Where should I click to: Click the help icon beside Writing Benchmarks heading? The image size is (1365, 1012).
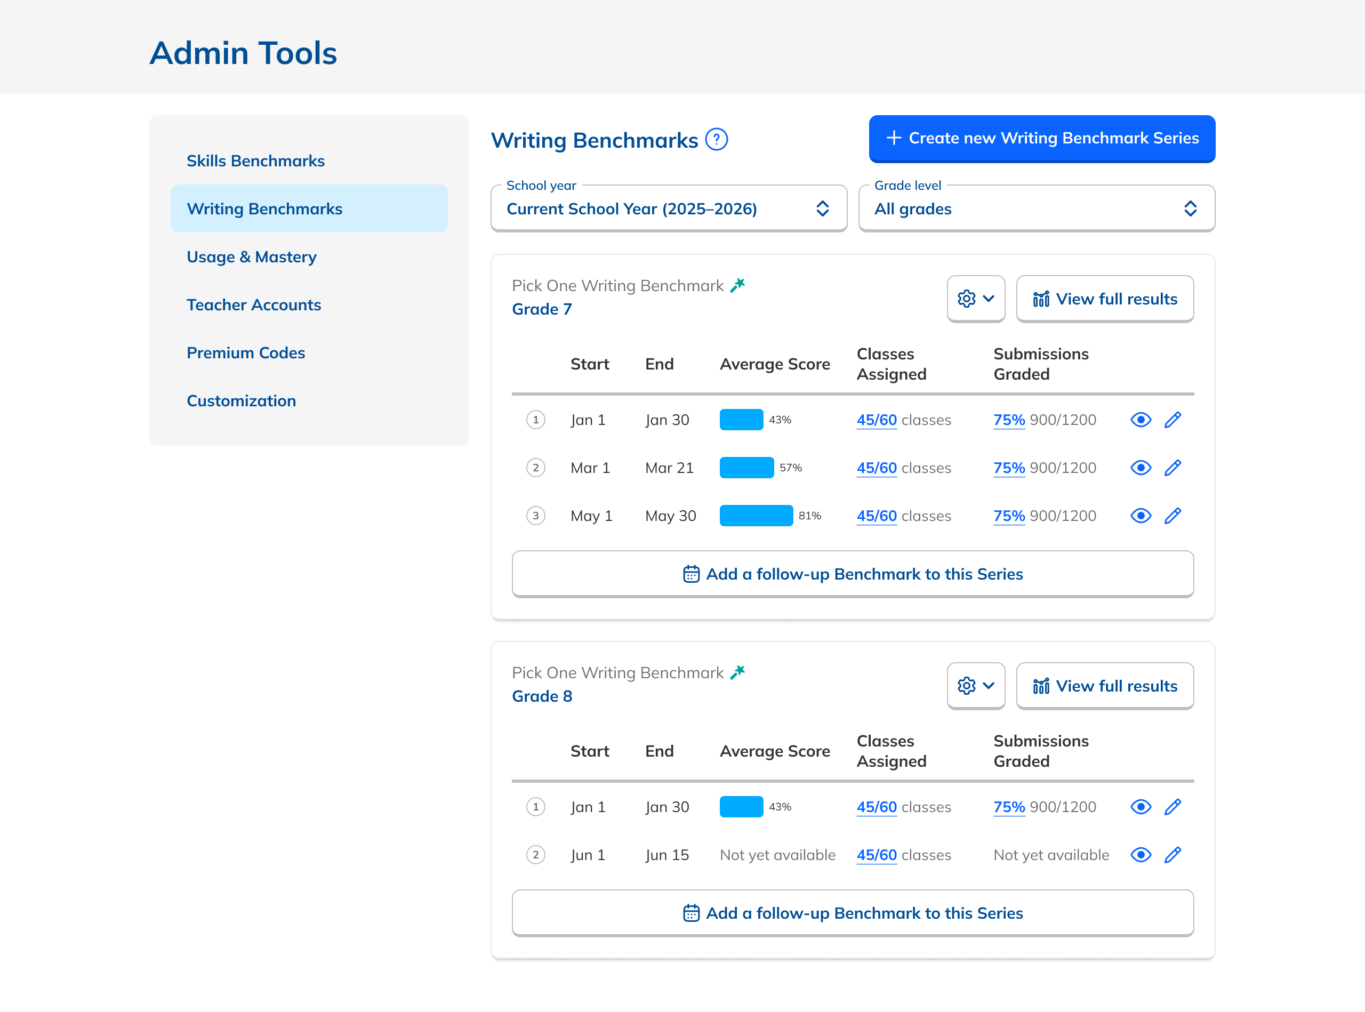(x=716, y=140)
